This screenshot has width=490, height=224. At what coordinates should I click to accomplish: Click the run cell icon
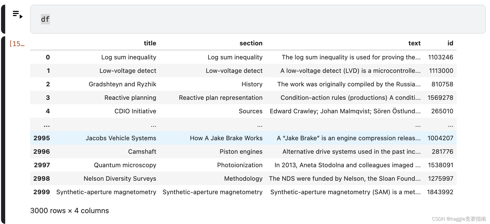pyautogui.click(x=18, y=15)
